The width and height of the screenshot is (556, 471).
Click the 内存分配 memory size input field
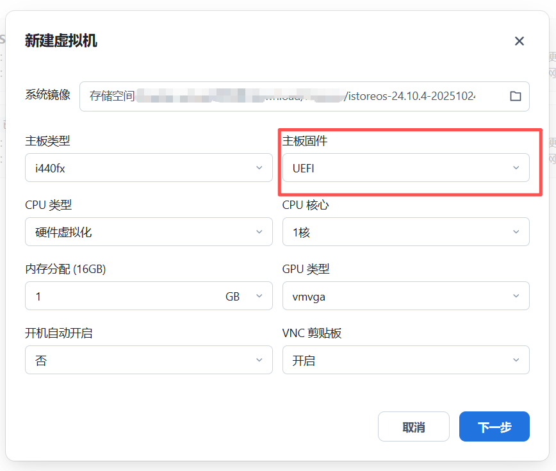coord(115,296)
